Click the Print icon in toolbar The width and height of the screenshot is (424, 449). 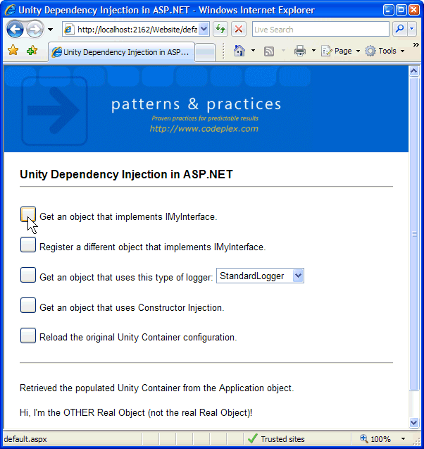[300, 51]
